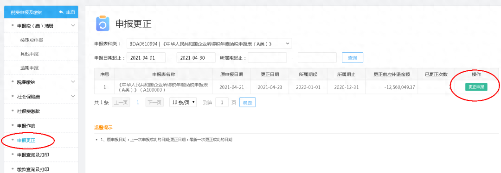This screenshot has height=173, width=501.
Task: Focus the 所属期起 start input field
Action: (267, 58)
